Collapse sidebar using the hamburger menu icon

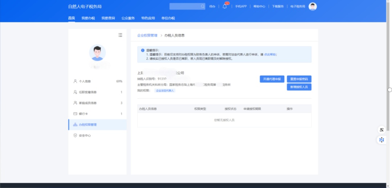[x=120, y=35]
